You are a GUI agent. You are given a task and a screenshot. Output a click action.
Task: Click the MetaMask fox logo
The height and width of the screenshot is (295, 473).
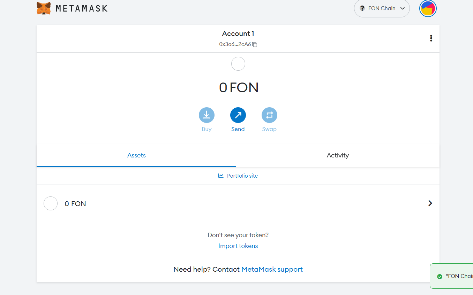click(44, 8)
